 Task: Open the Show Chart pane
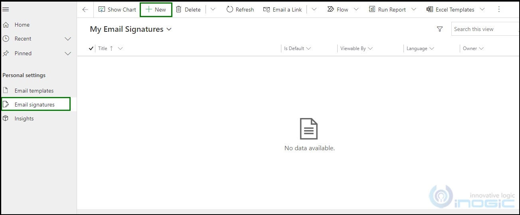117,10
